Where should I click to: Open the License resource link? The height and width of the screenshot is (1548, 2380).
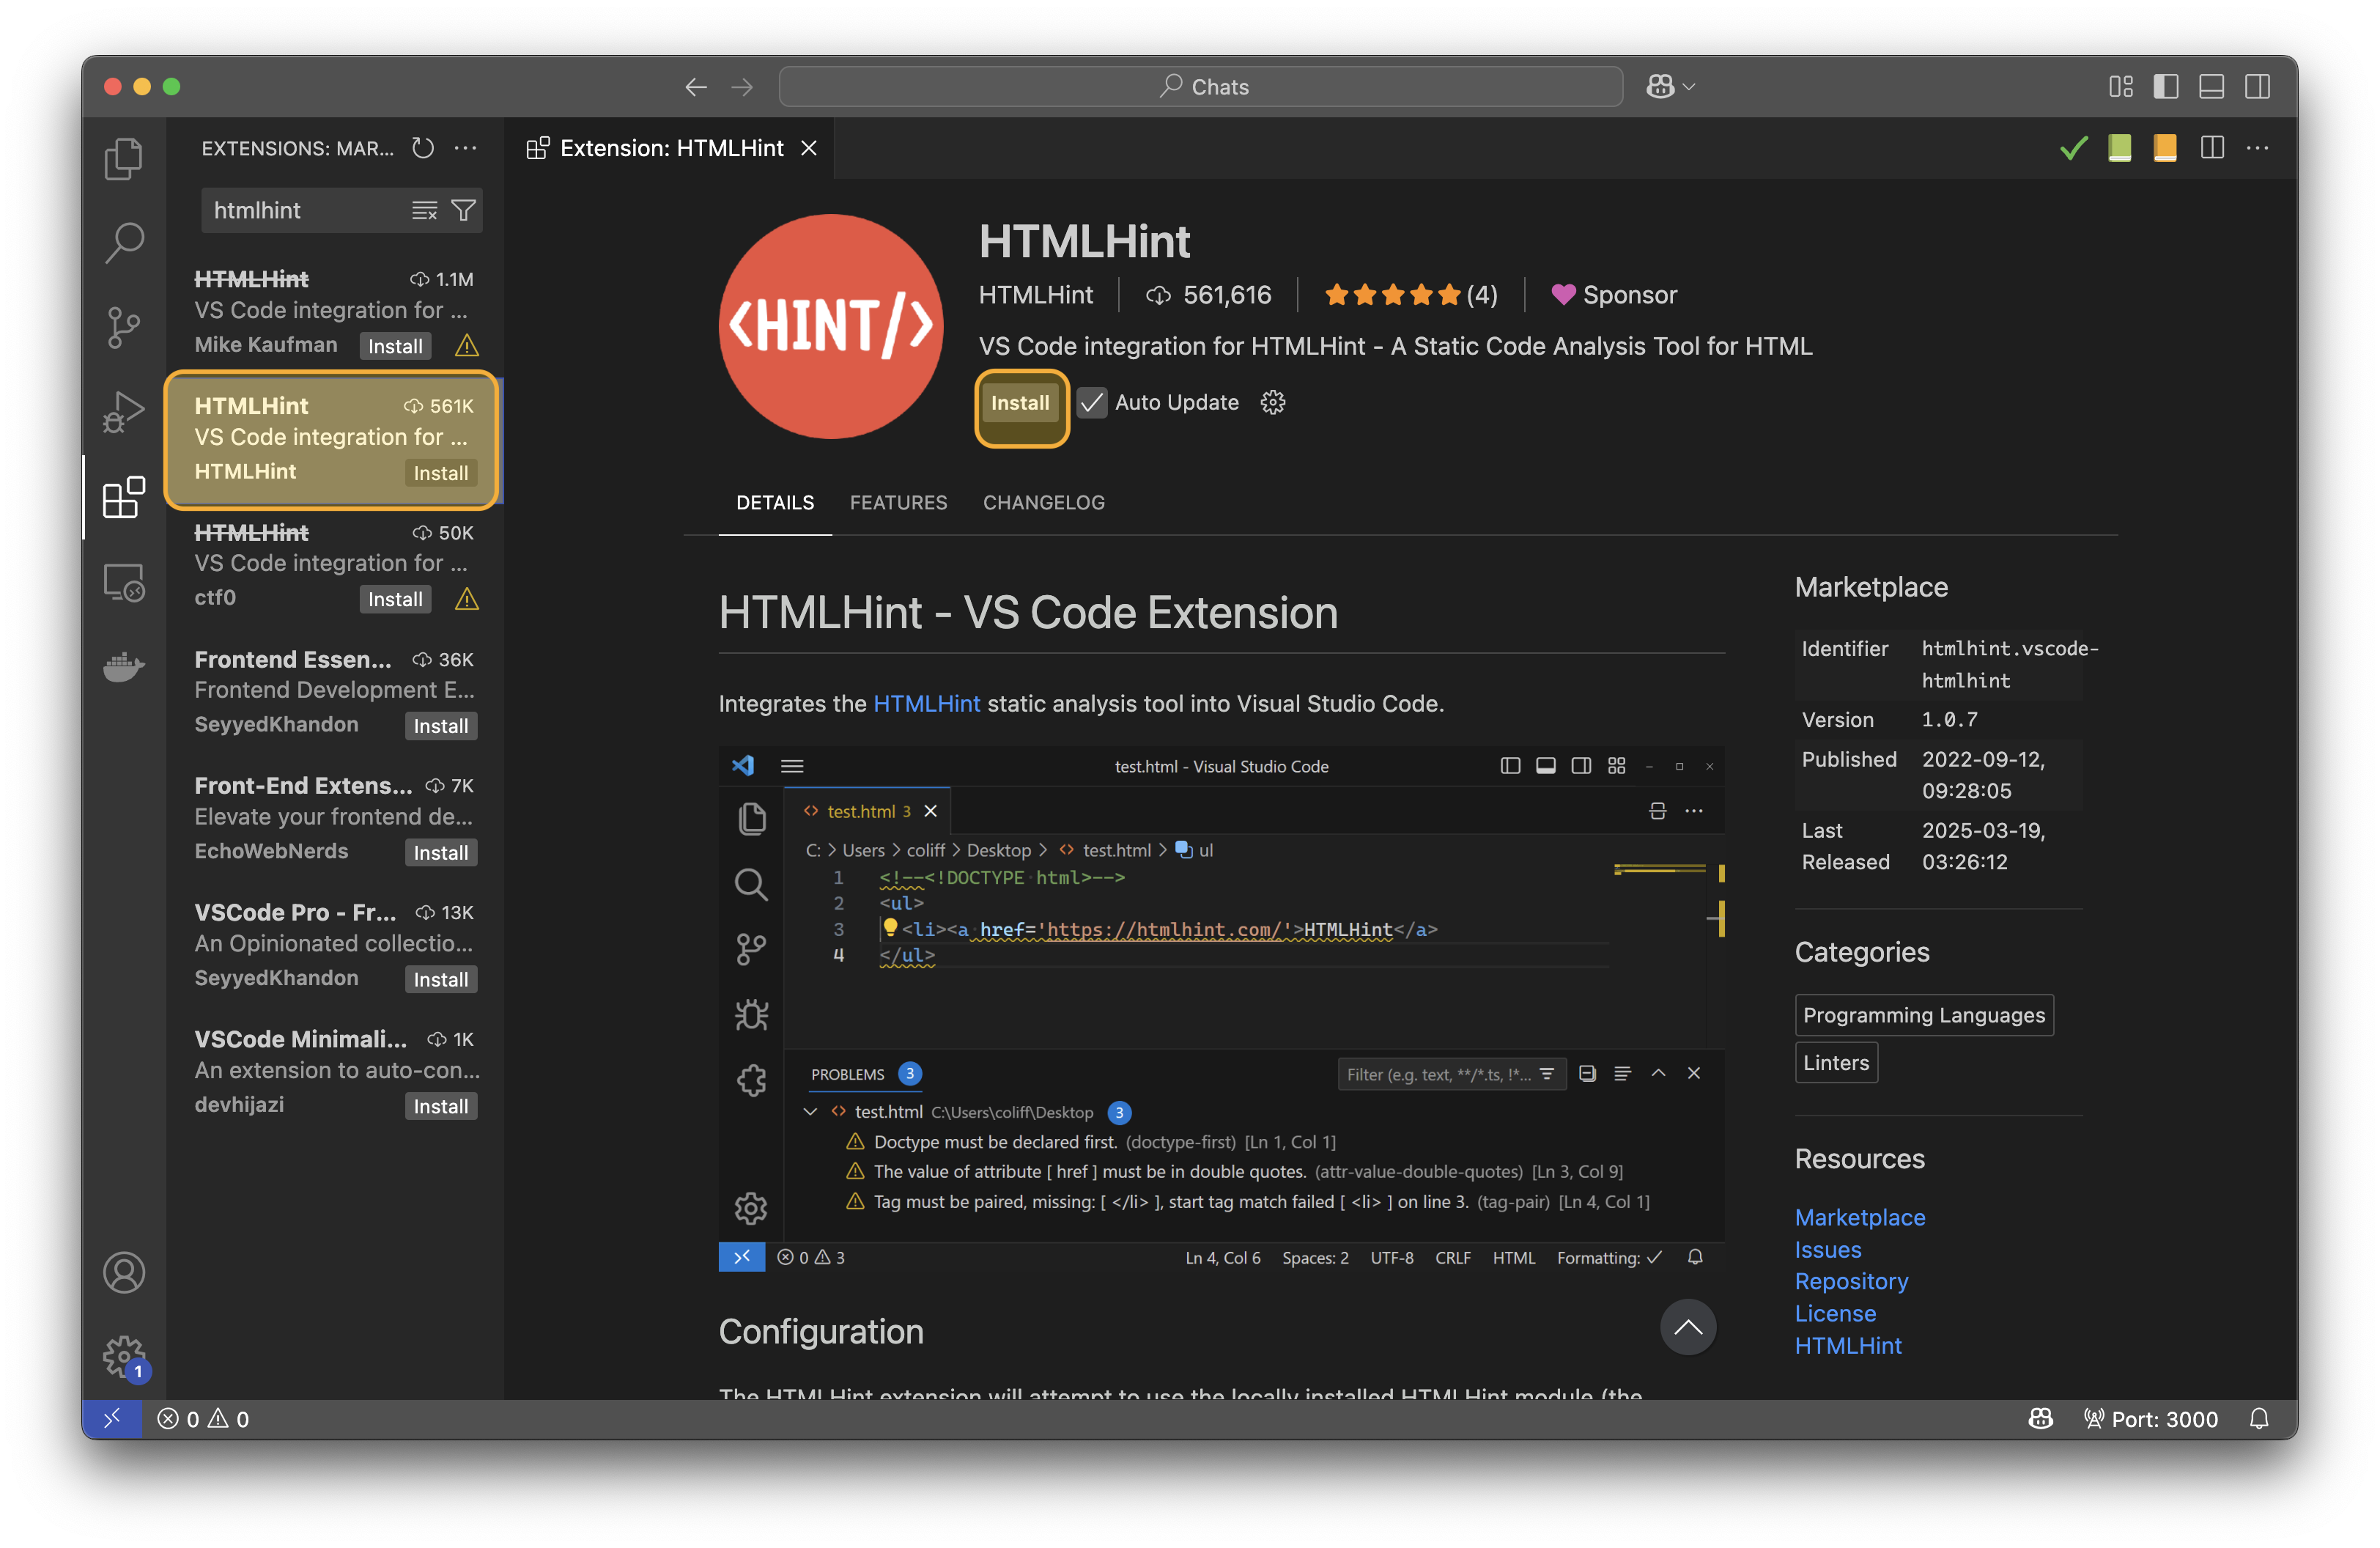click(x=1835, y=1313)
